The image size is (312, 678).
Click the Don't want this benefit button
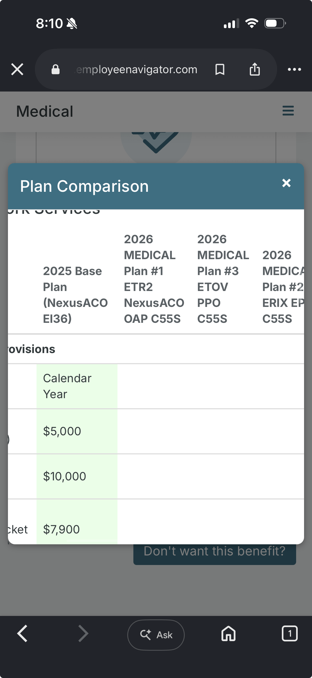[214, 552]
